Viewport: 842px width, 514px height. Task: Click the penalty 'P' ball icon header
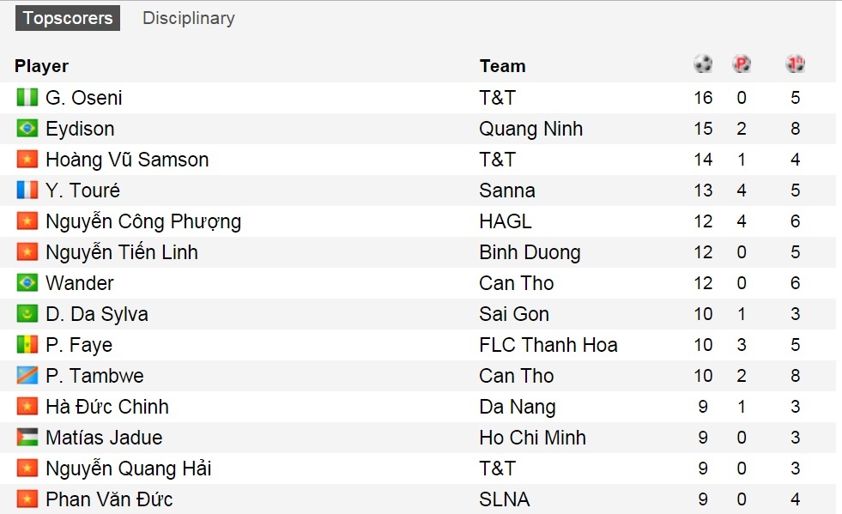pos(741,63)
